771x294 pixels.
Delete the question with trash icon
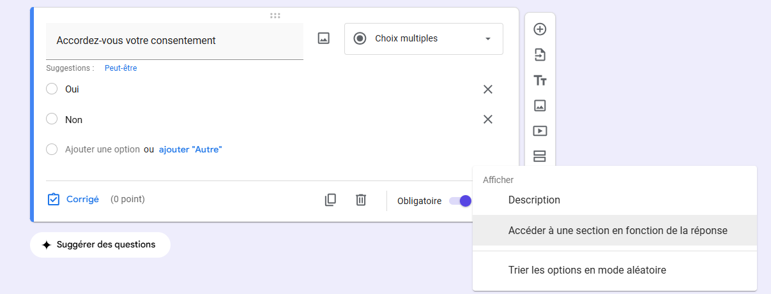coord(361,200)
